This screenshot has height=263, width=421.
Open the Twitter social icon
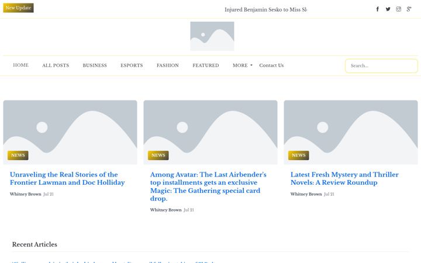pos(388,9)
